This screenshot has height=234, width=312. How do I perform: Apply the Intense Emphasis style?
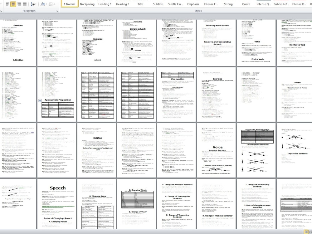pos(211,4)
